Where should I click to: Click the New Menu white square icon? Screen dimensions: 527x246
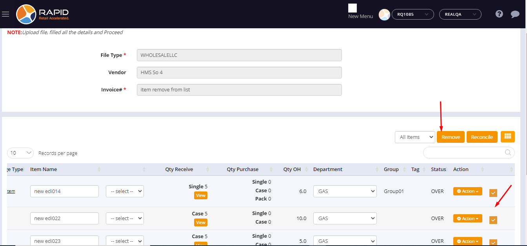point(353,8)
